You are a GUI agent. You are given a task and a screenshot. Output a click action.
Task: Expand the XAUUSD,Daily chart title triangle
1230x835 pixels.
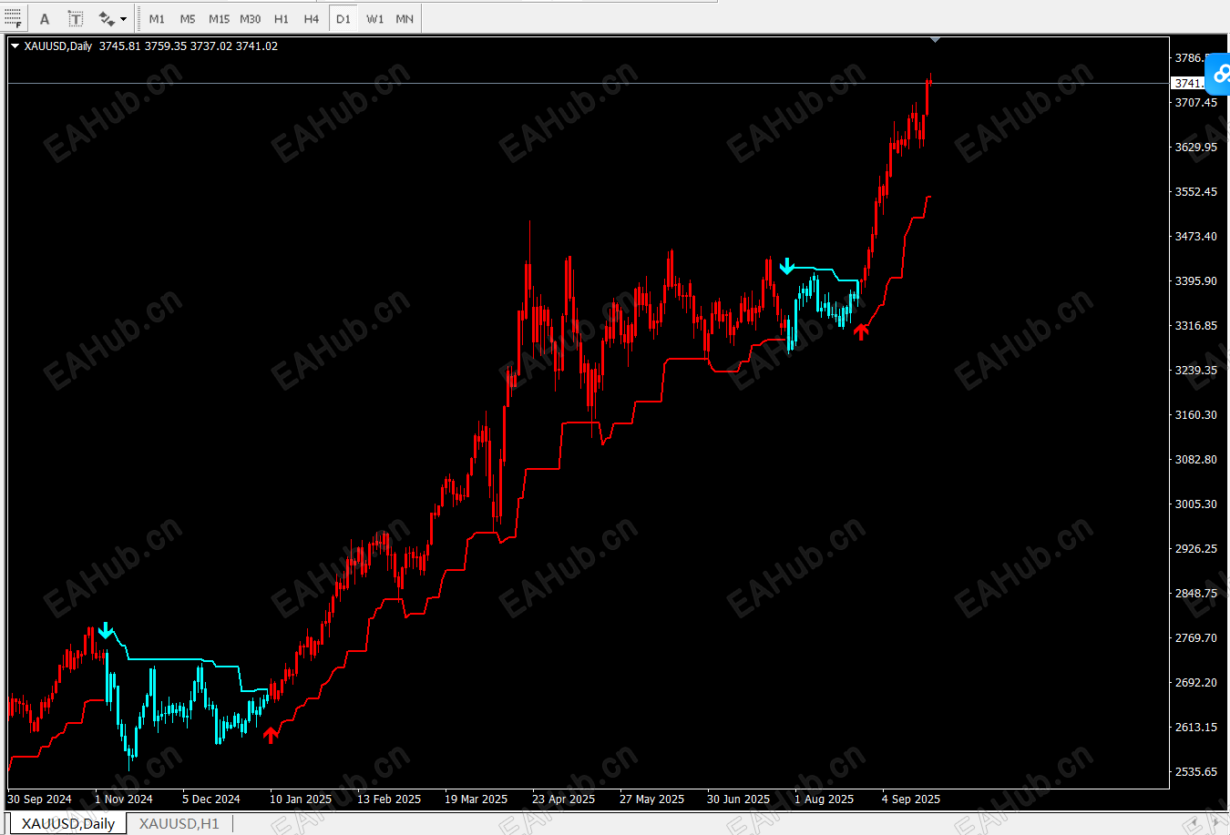[15, 46]
